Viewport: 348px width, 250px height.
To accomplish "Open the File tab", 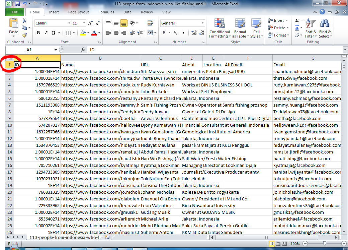I will 15,12.
